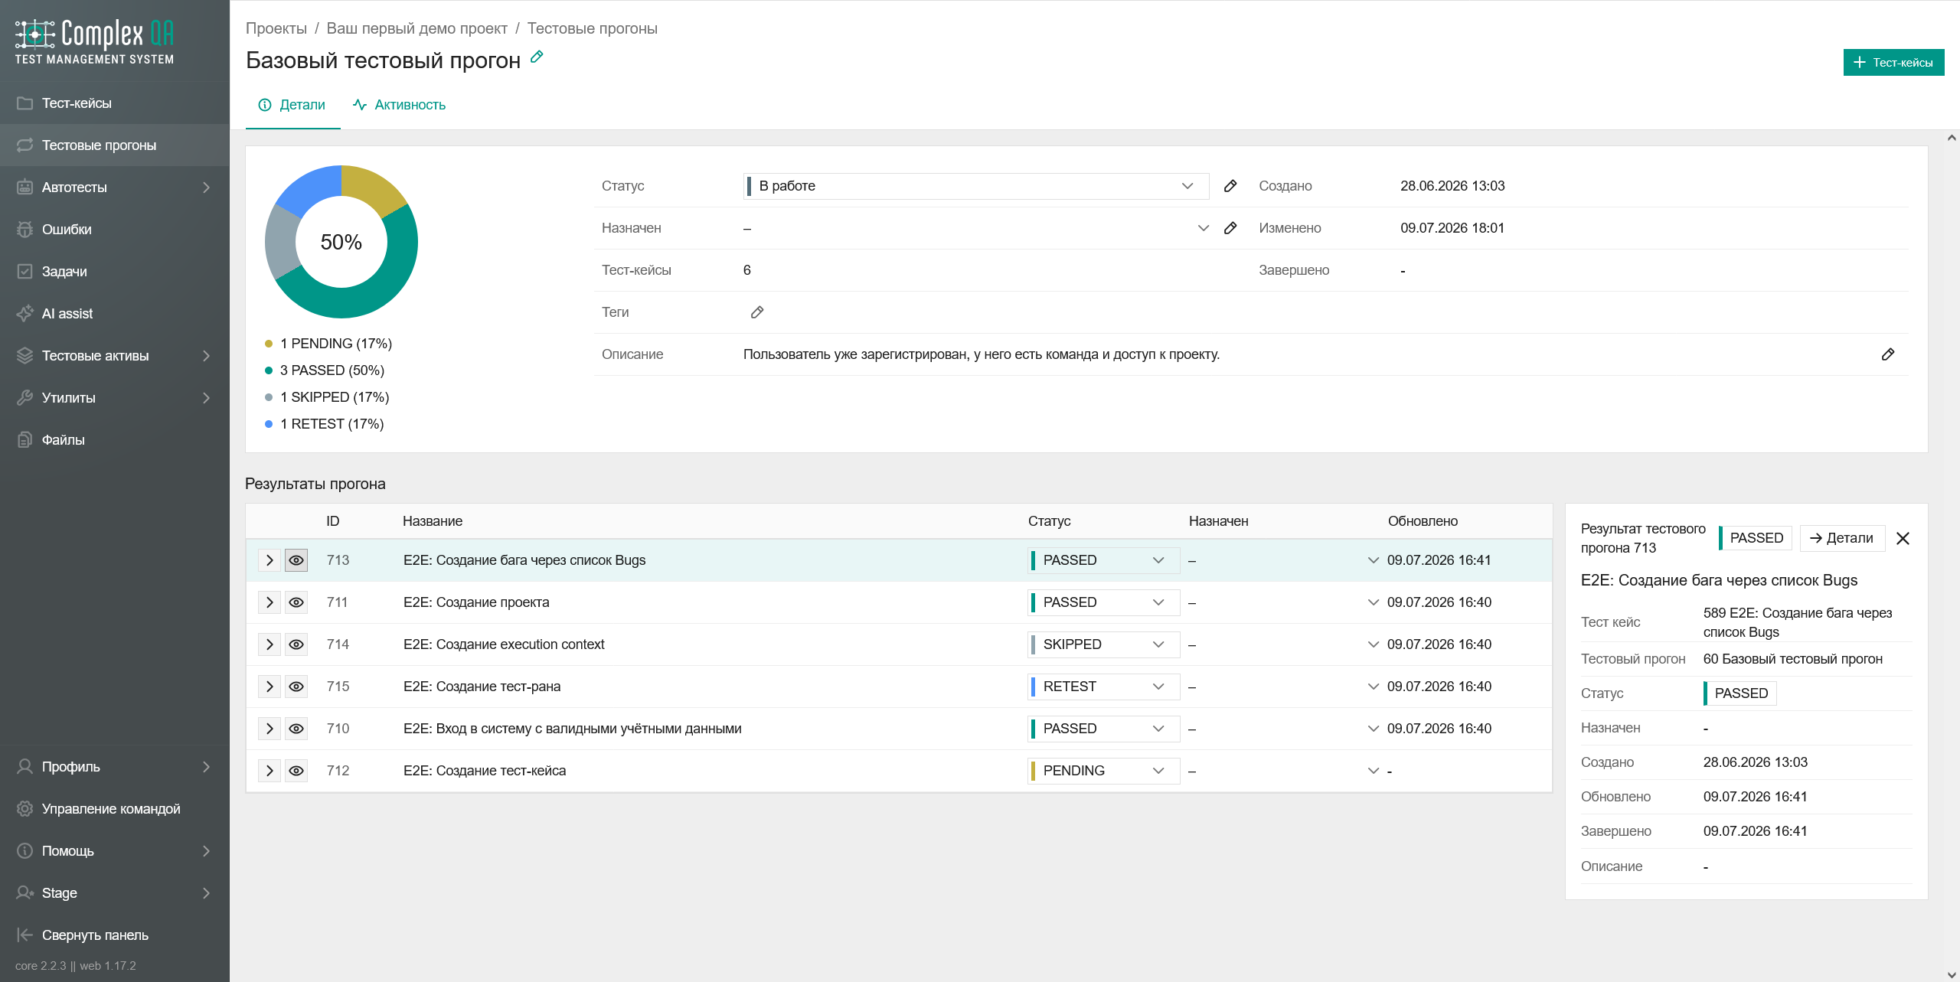This screenshot has width=1960, height=982.
Task: Toggle eye preview for run result 712
Action: pos(296,771)
